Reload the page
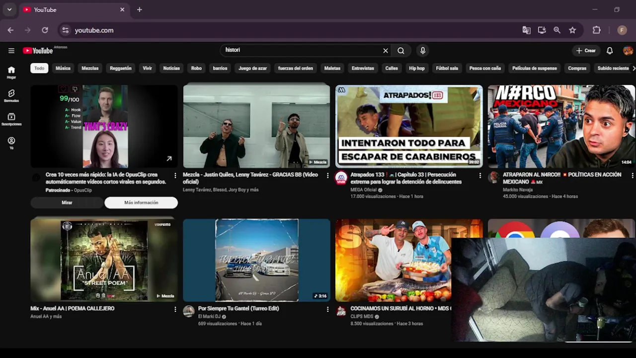The height and width of the screenshot is (358, 636). pyautogui.click(x=45, y=30)
